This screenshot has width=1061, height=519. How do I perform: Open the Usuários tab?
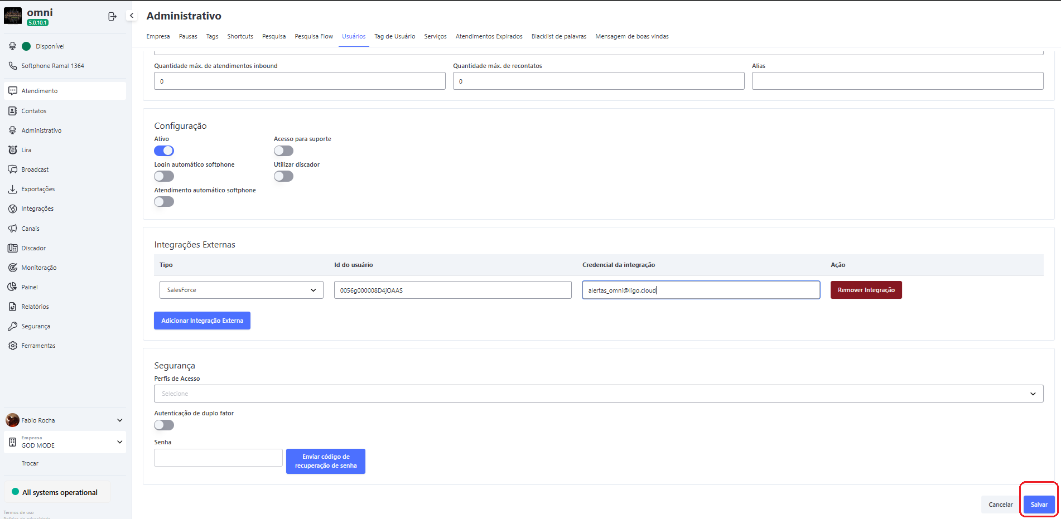click(x=354, y=36)
